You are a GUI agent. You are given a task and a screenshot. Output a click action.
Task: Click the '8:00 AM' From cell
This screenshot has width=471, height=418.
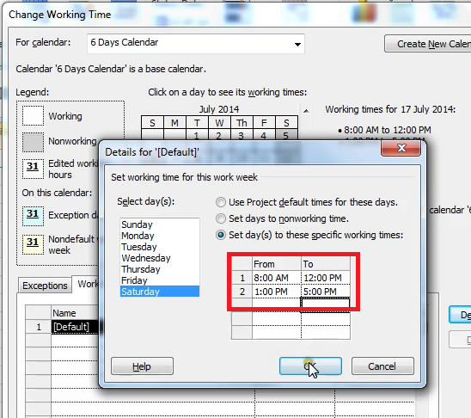[277, 278]
